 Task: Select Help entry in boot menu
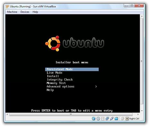[x=50, y=90]
